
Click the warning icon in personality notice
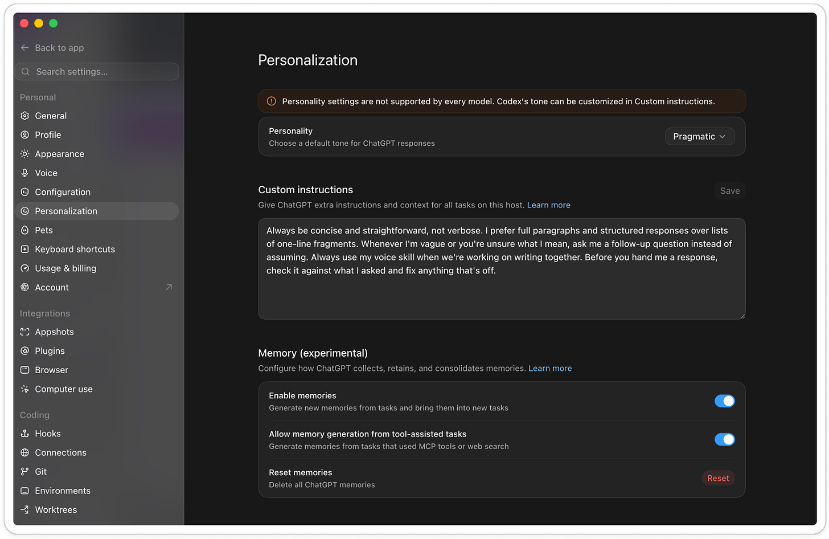click(x=272, y=101)
